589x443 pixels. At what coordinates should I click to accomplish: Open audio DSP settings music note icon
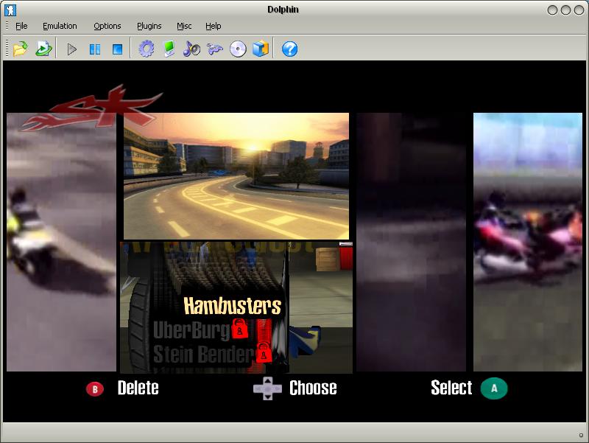(191, 49)
